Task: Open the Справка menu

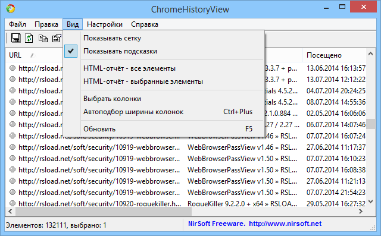Action: [x=145, y=24]
